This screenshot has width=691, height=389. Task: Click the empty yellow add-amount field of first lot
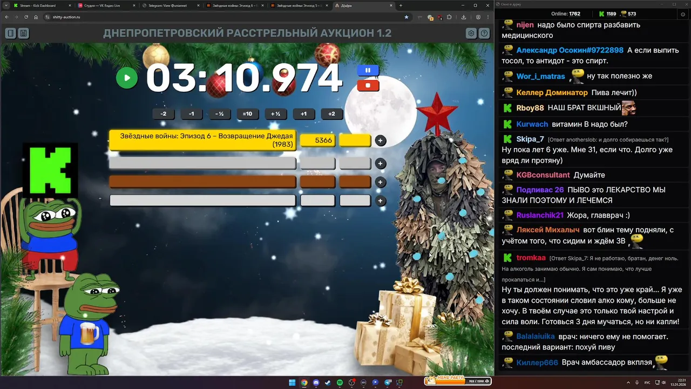355,140
